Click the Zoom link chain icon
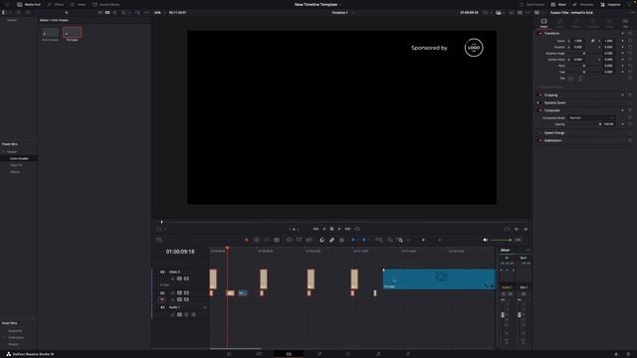 [x=593, y=41]
